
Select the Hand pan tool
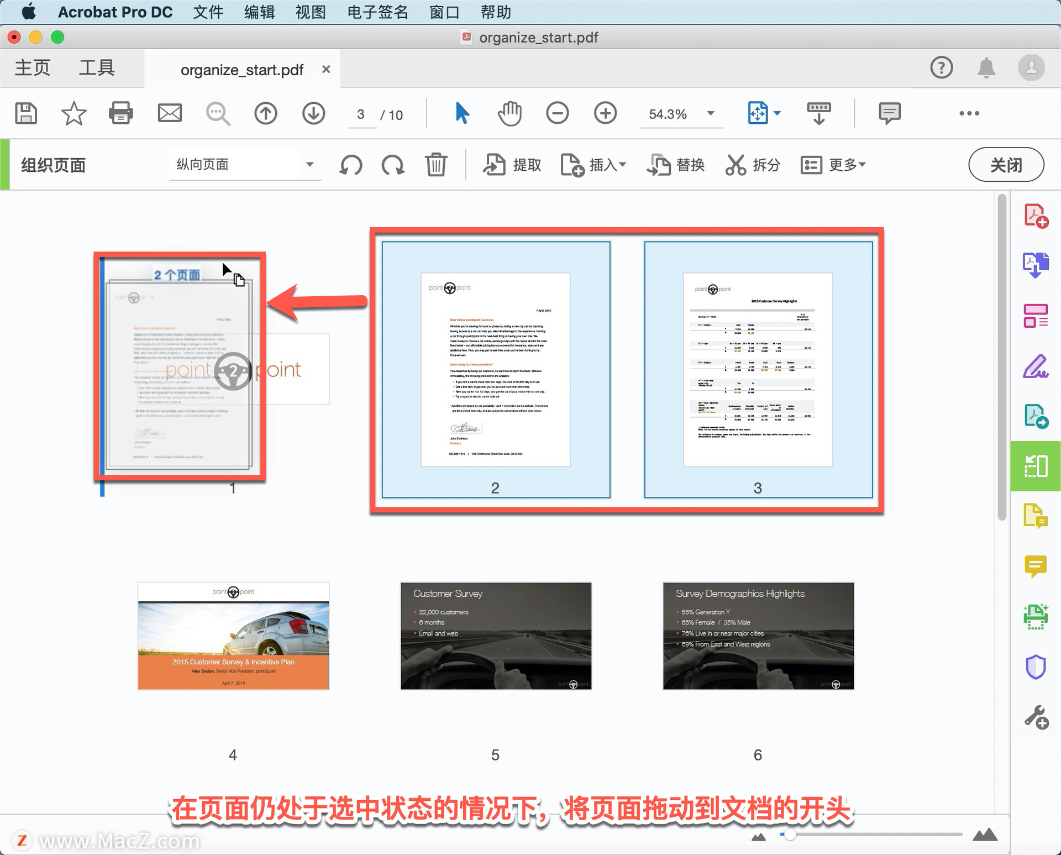coord(510,113)
